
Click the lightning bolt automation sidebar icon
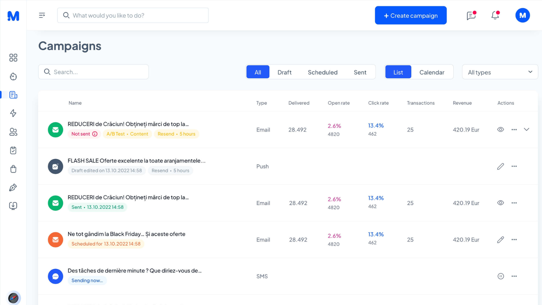13,113
